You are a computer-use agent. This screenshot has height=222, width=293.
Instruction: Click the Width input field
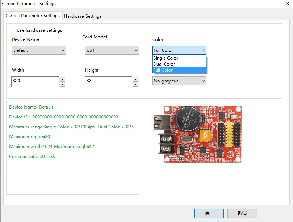tap(35, 81)
